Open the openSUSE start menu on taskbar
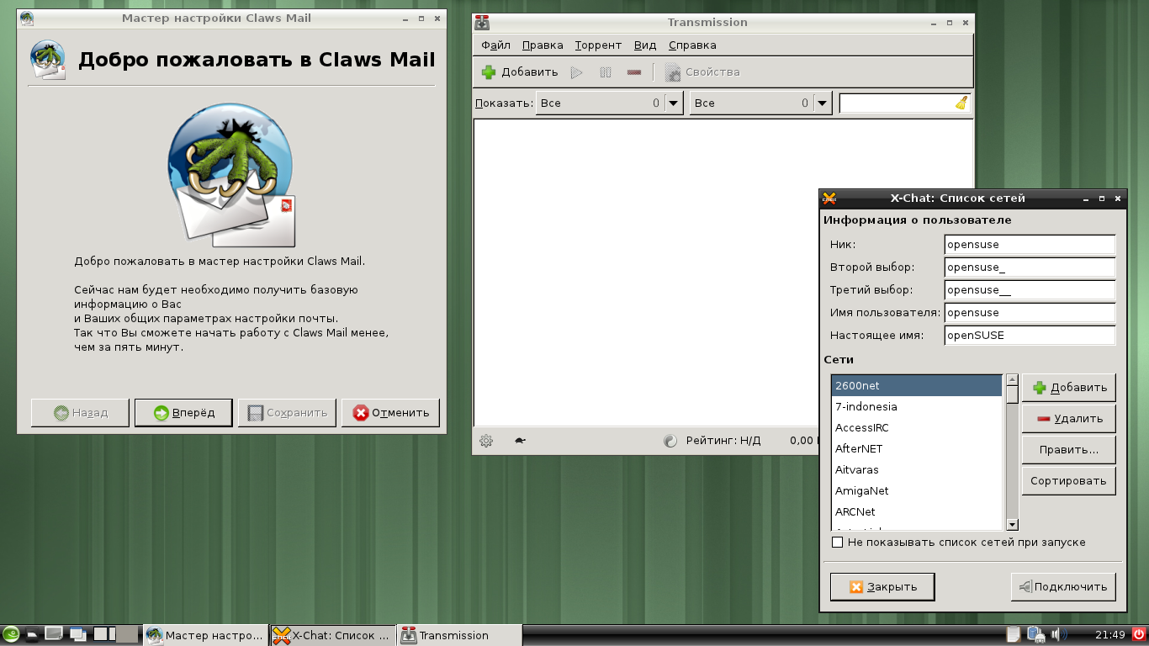The image size is (1149, 646). click(11, 635)
